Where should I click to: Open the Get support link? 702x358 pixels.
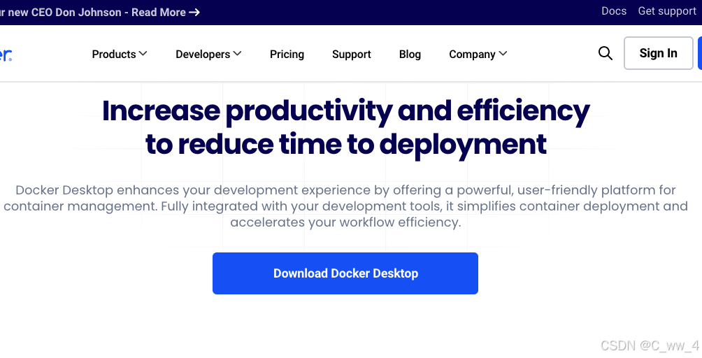667,11
